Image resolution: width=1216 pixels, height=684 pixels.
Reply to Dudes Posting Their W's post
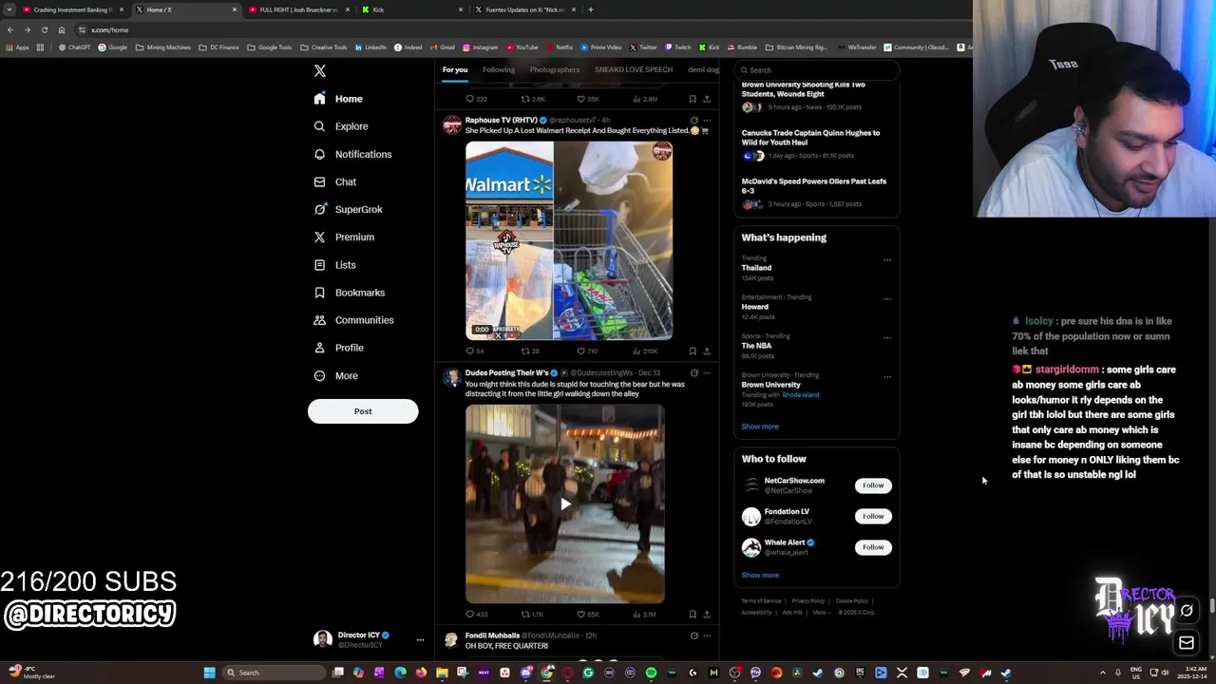click(476, 614)
